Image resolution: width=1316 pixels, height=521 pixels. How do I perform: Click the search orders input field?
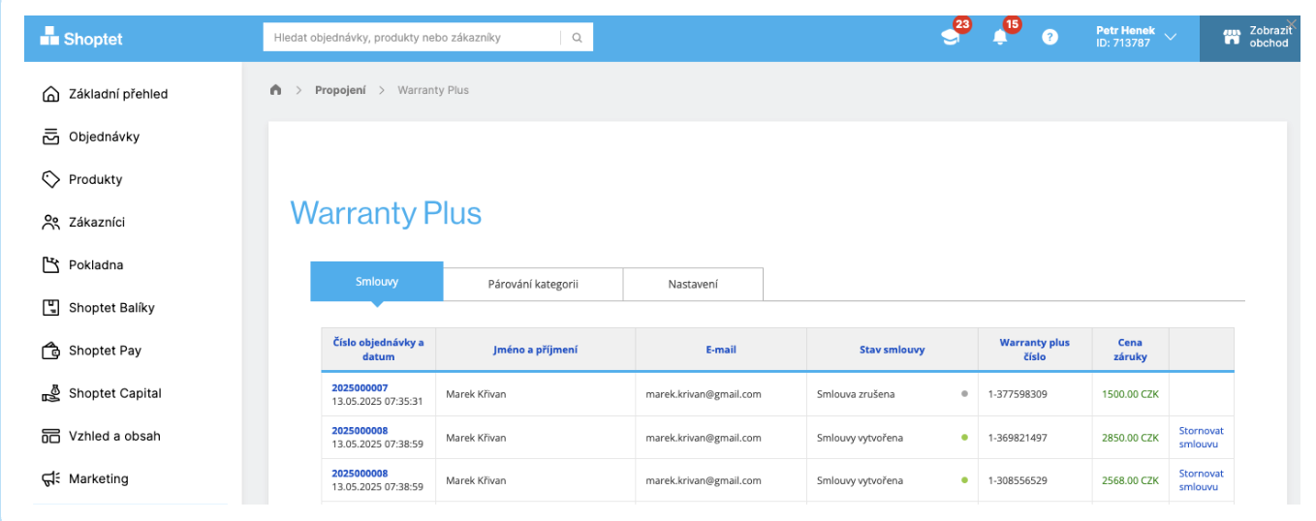[x=412, y=38]
